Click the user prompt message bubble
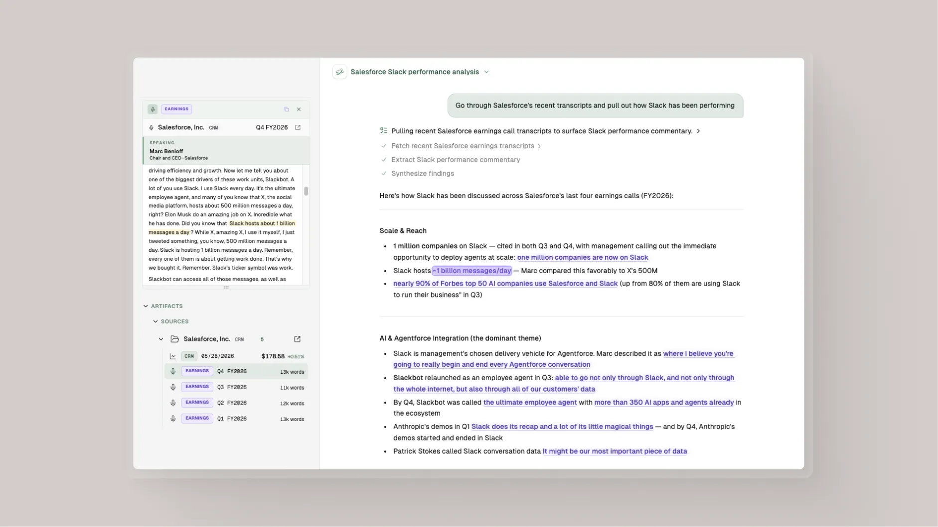This screenshot has height=527, width=938. click(595, 105)
